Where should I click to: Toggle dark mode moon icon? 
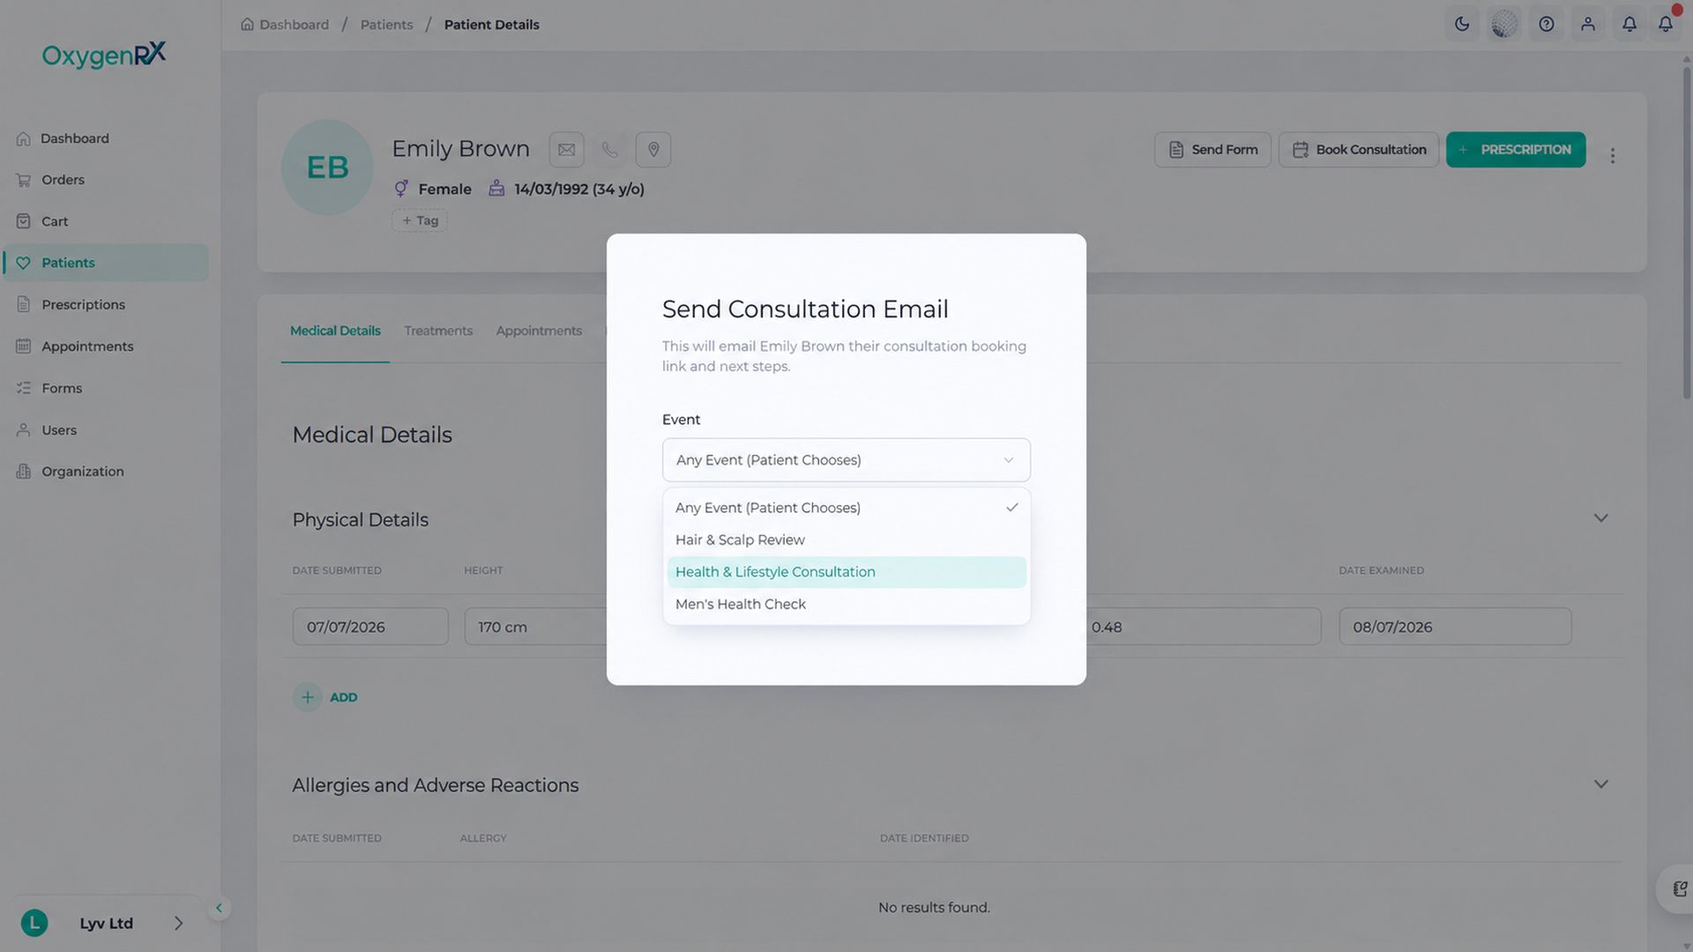click(1462, 25)
